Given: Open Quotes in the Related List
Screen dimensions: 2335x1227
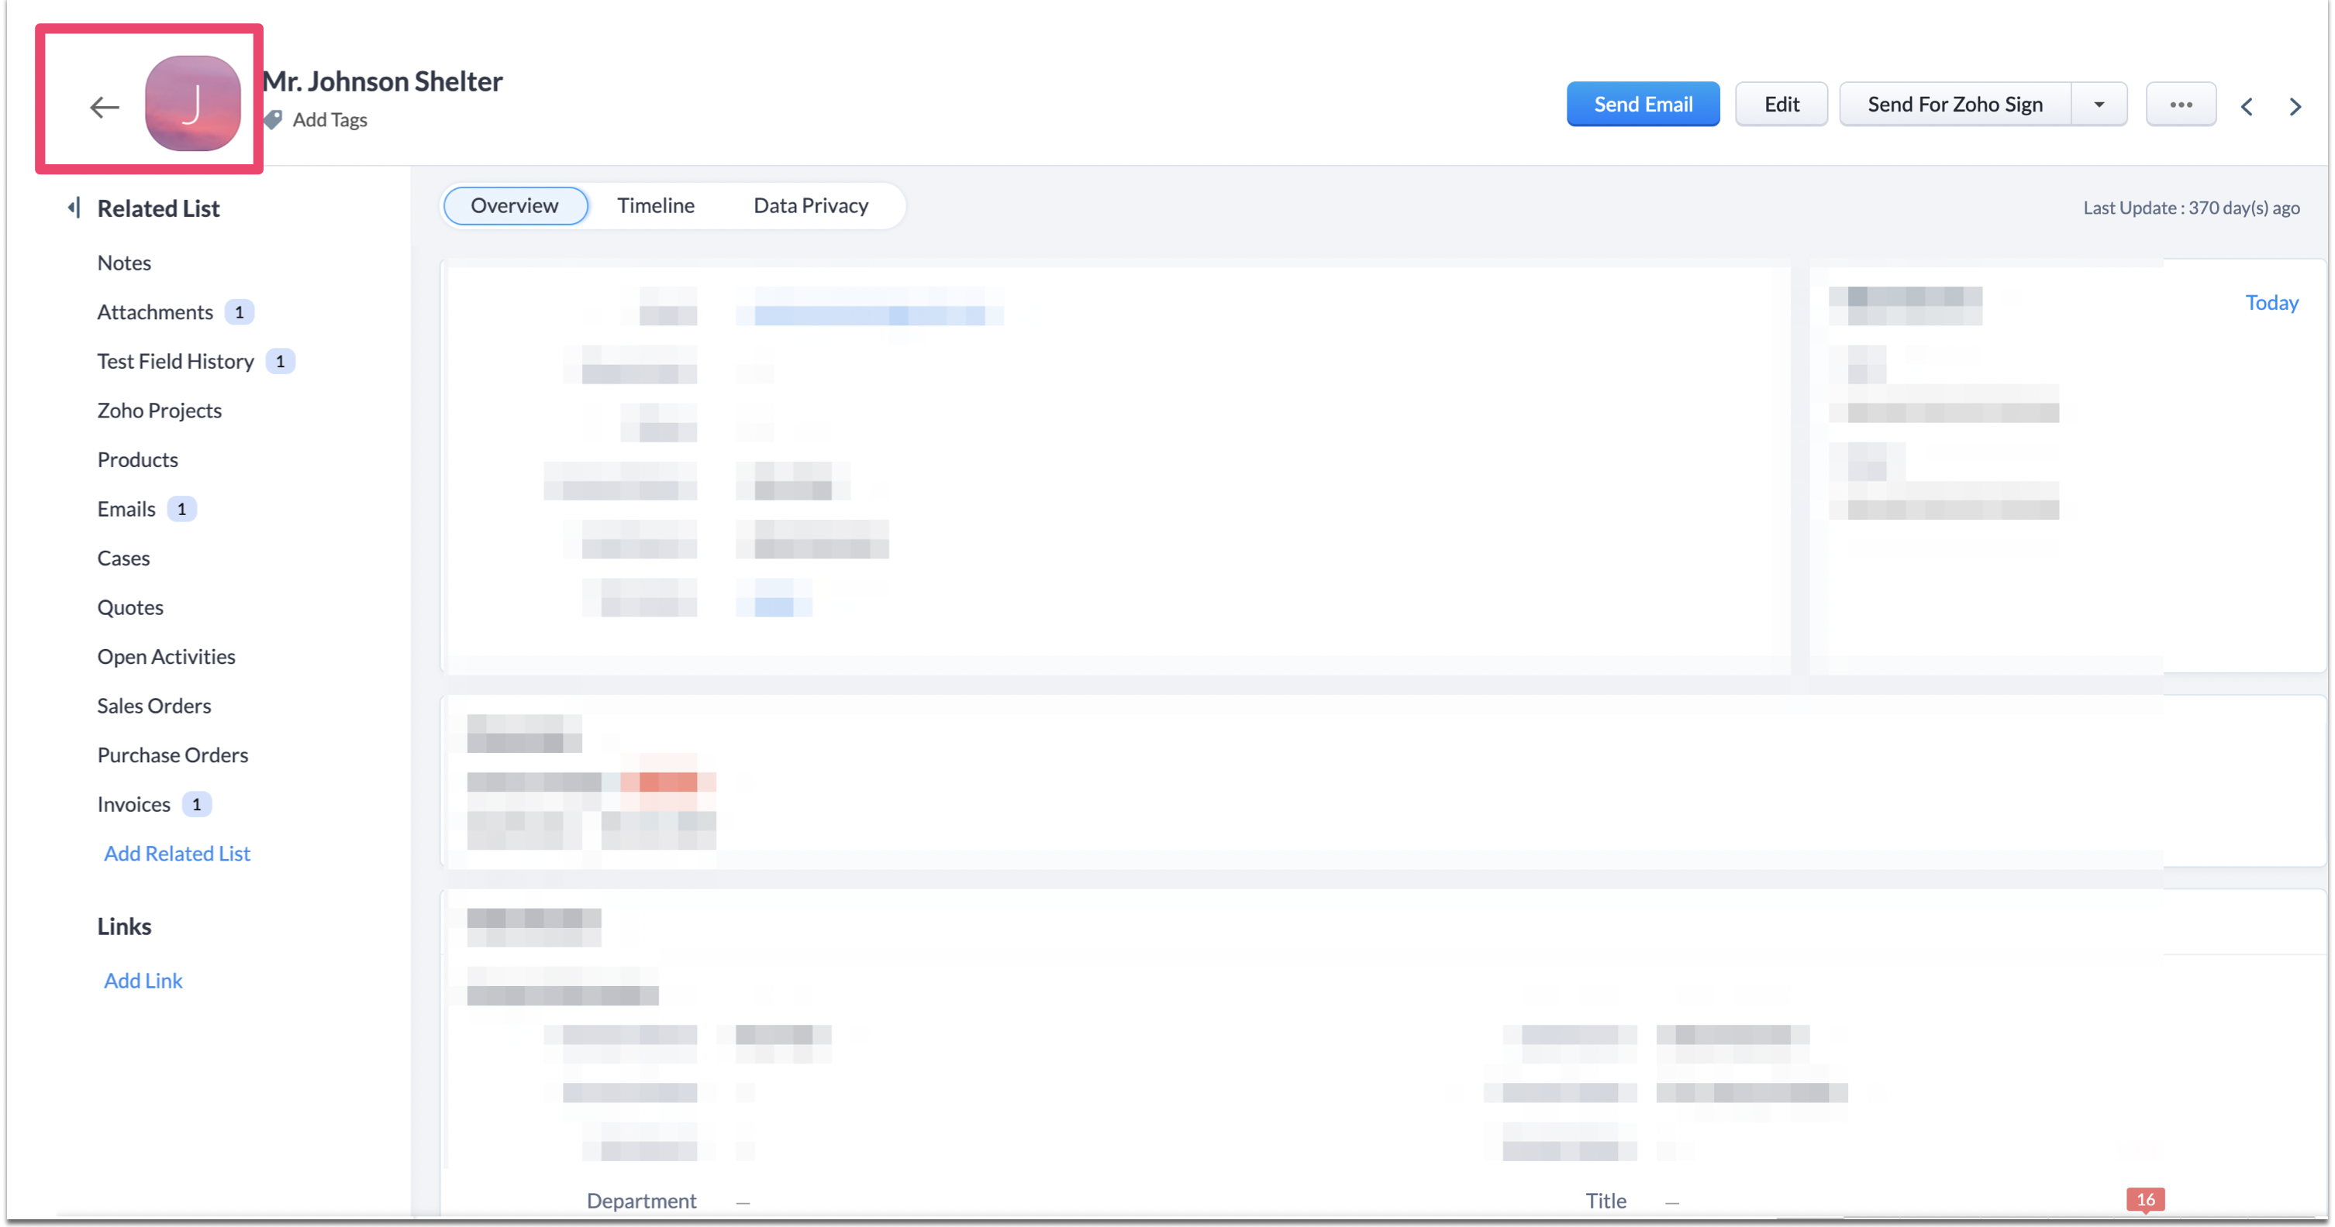Looking at the screenshot, I should [130, 607].
